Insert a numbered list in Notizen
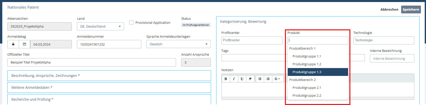 tap(268, 79)
